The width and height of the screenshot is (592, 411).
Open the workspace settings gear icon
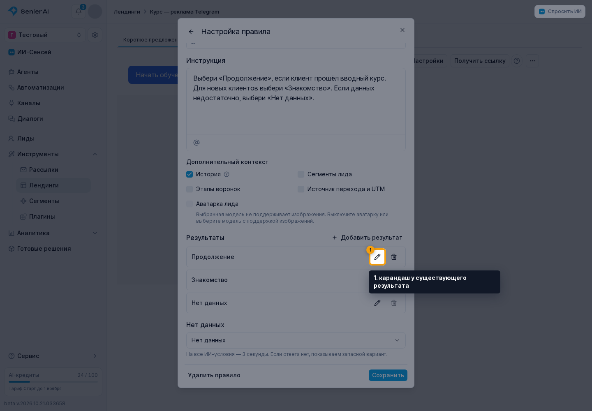coord(95,35)
